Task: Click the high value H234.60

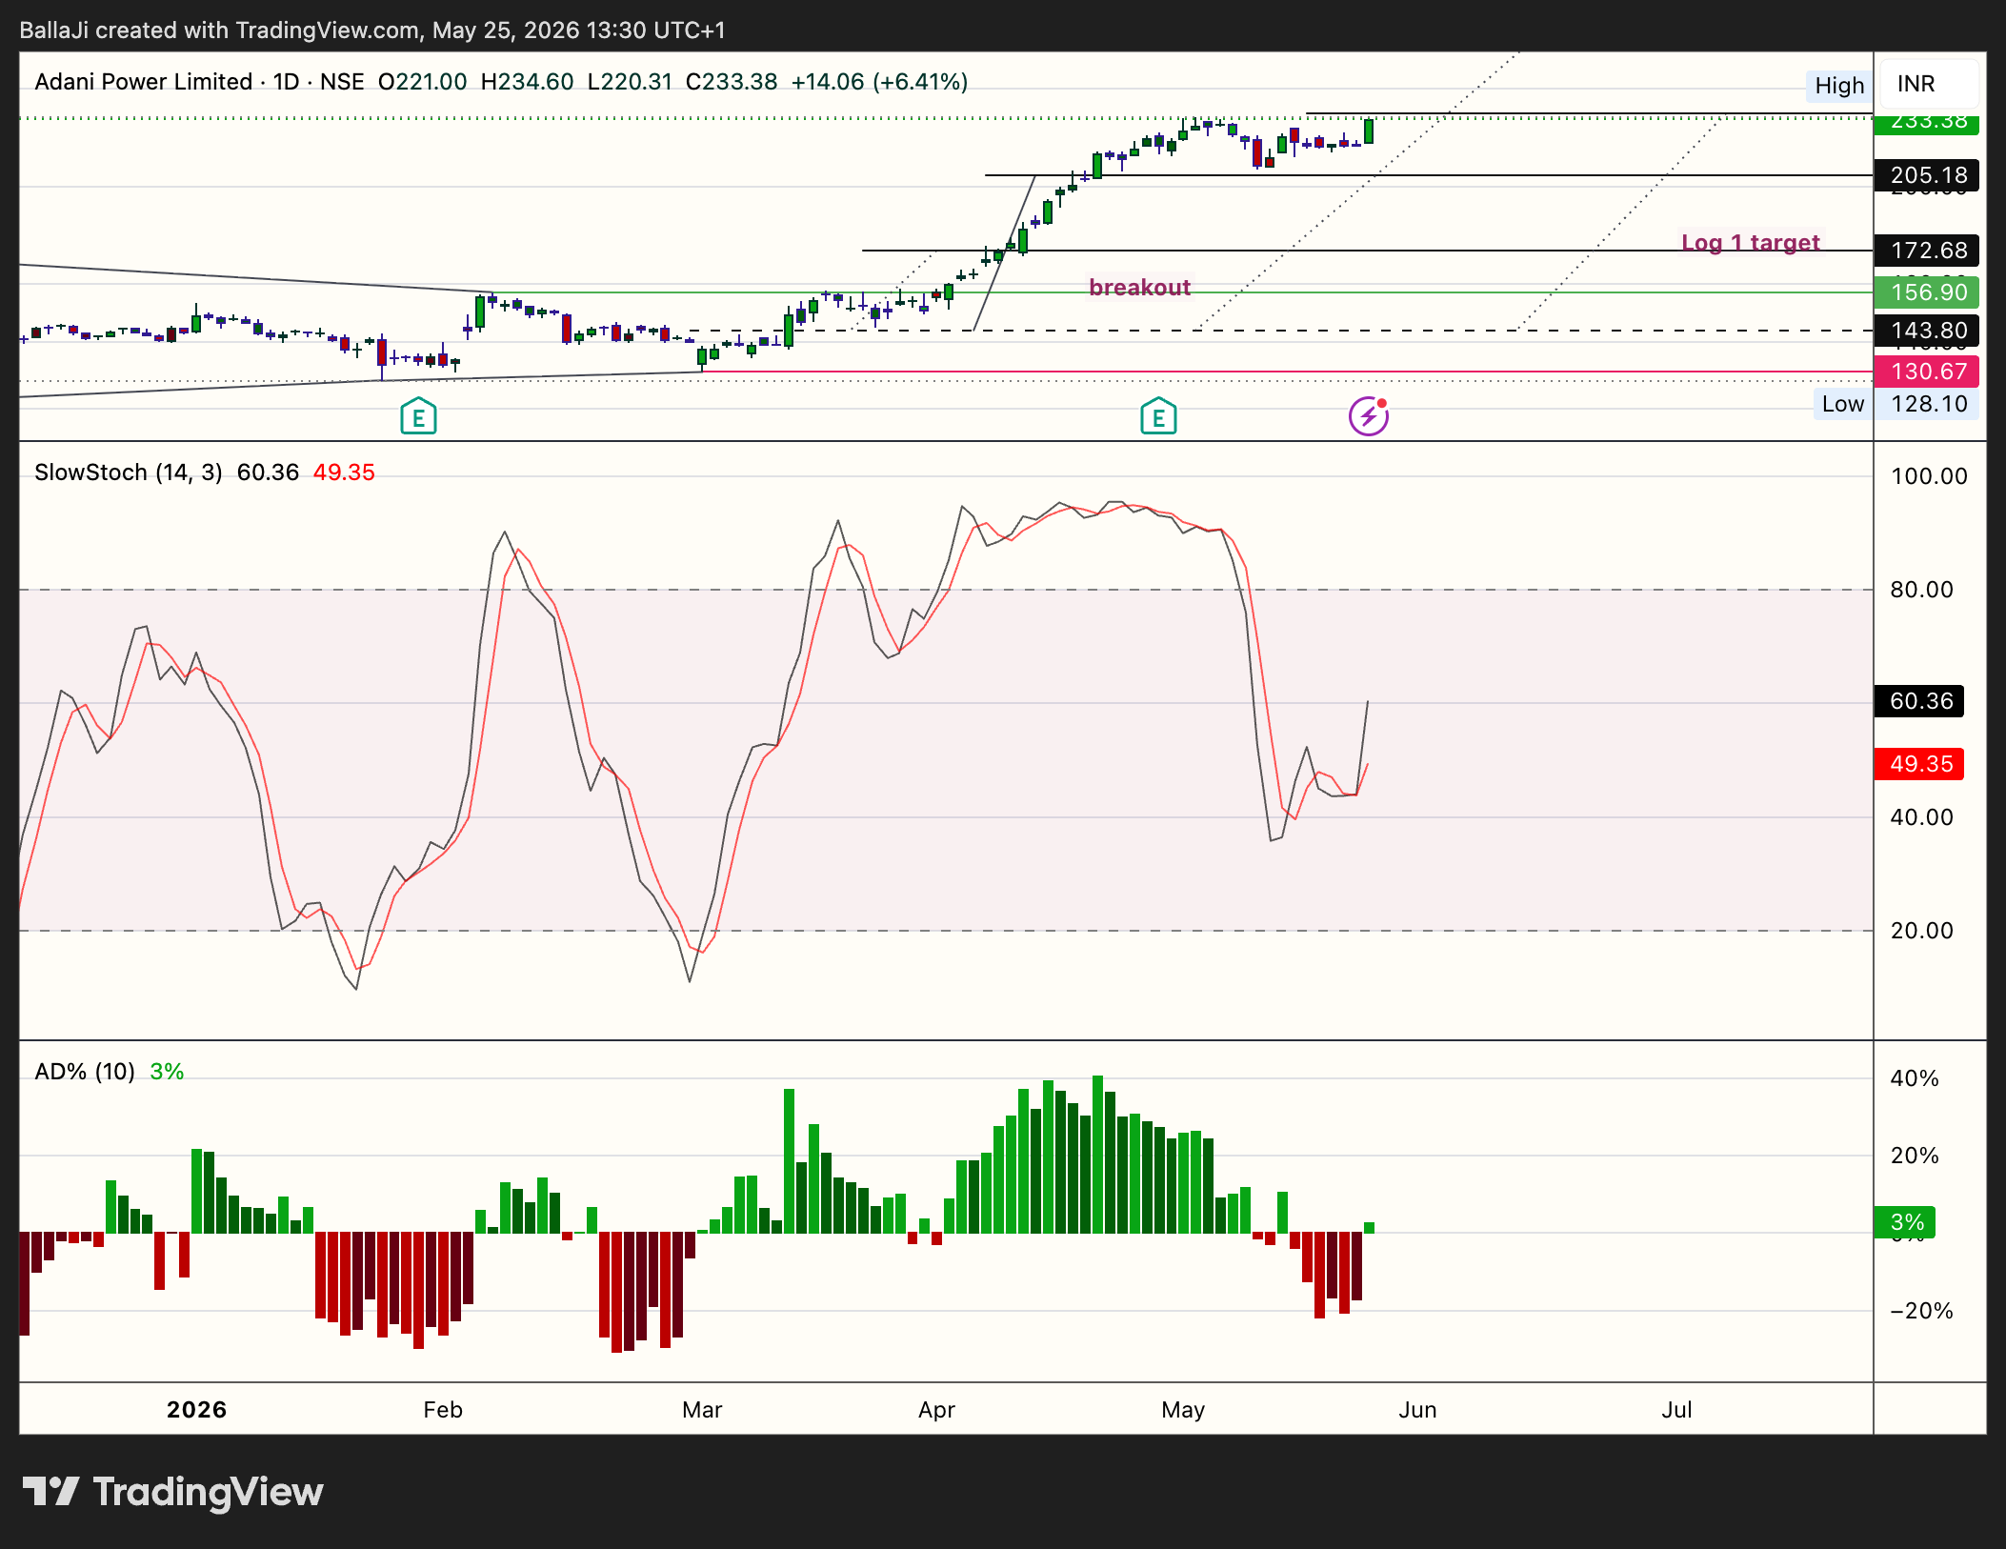Action: 528,82
